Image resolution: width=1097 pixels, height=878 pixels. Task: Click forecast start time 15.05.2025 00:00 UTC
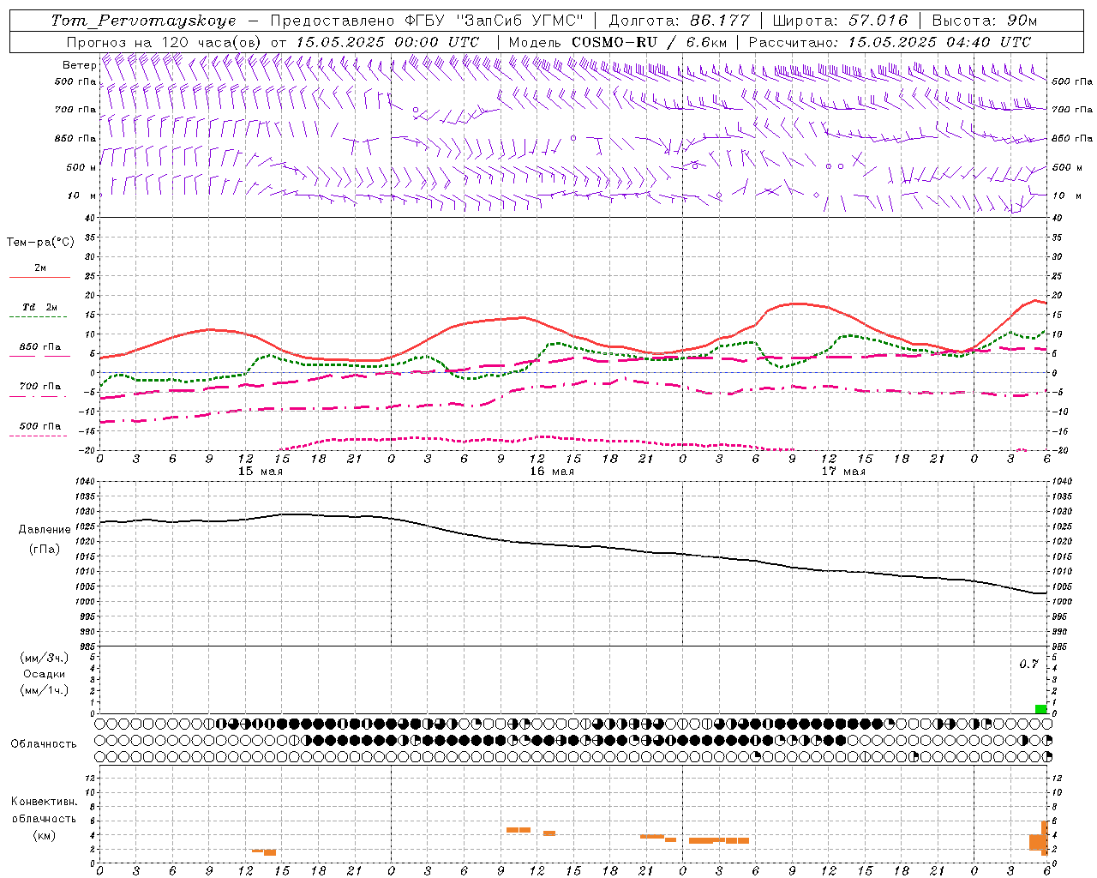(x=387, y=42)
